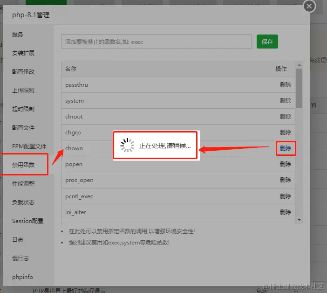
Task: Delete the proc_open function entry
Action: click(x=285, y=180)
